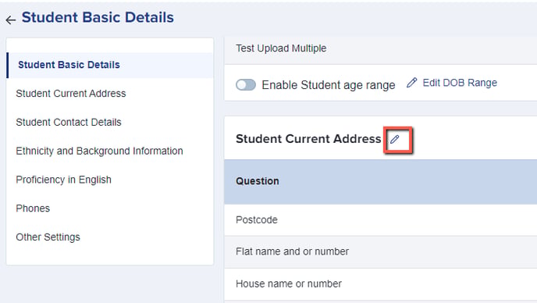Click the pencil icon before Edit DOB Range
The height and width of the screenshot is (303, 537).
411,83
